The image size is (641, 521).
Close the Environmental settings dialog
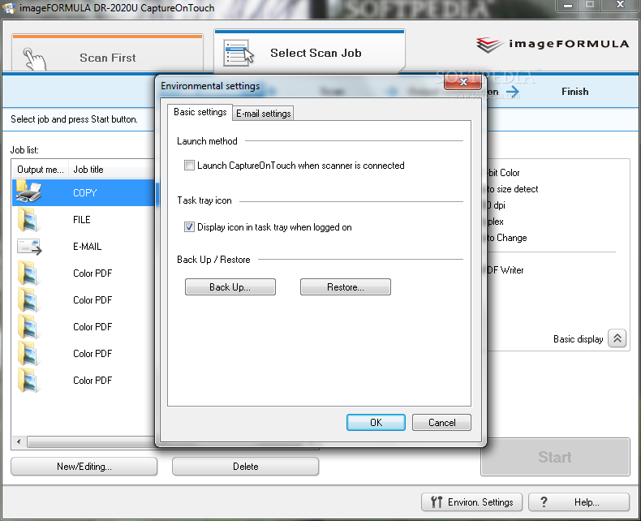(x=463, y=81)
